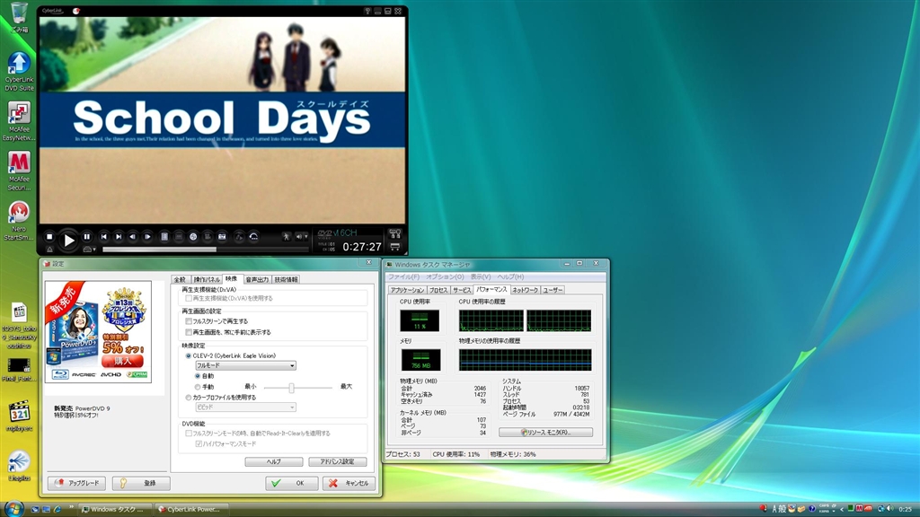
Task: Click the 最小-最大 slider handle
Action: pos(292,388)
